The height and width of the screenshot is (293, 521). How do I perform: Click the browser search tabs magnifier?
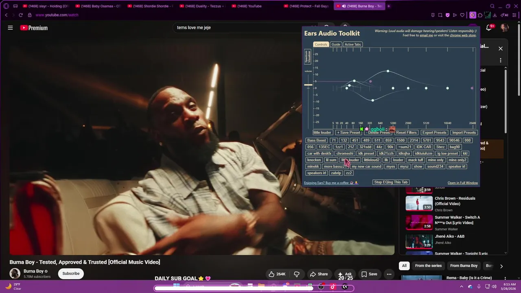pos(492,6)
